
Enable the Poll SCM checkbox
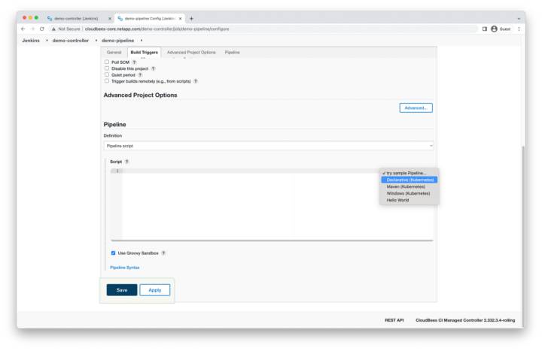(107, 62)
